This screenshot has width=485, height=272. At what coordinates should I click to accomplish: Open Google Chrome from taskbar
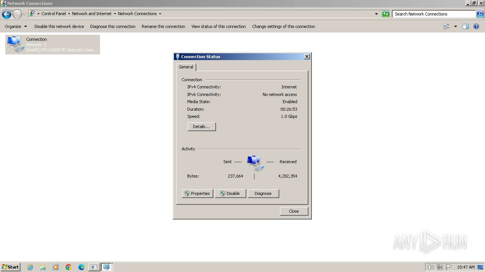click(x=69, y=267)
